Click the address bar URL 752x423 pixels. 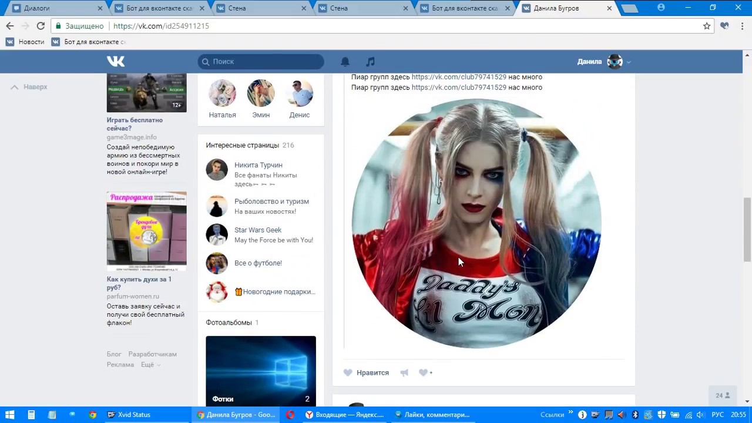click(x=161, y=26)
